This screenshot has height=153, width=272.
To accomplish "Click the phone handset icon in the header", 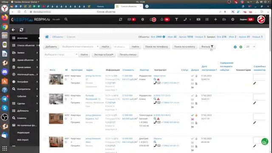I will pyautogui.click(x=185, y=20).
